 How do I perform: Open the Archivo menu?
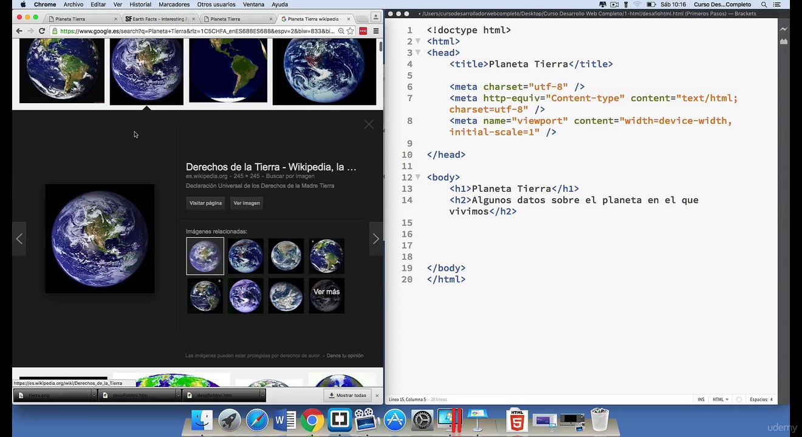click(x=74, y=4)
